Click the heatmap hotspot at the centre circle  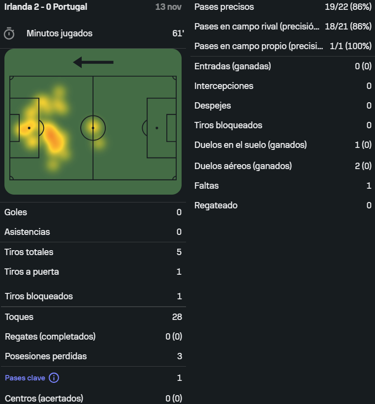[x=93, y=128]
